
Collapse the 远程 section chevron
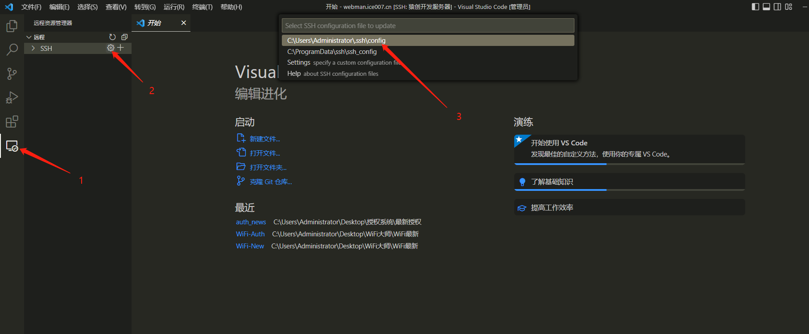tap(29, 37)
